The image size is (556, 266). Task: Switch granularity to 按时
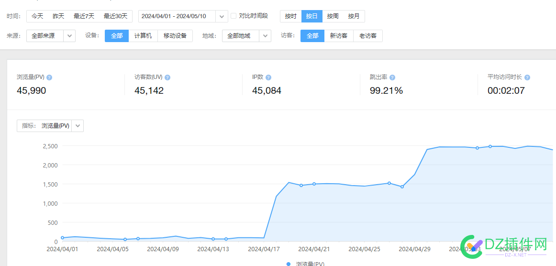[x=291, y=16]
